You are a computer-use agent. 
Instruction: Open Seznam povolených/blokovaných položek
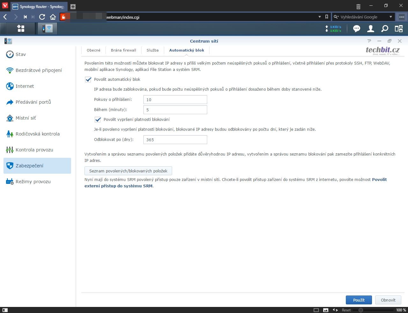128,171
